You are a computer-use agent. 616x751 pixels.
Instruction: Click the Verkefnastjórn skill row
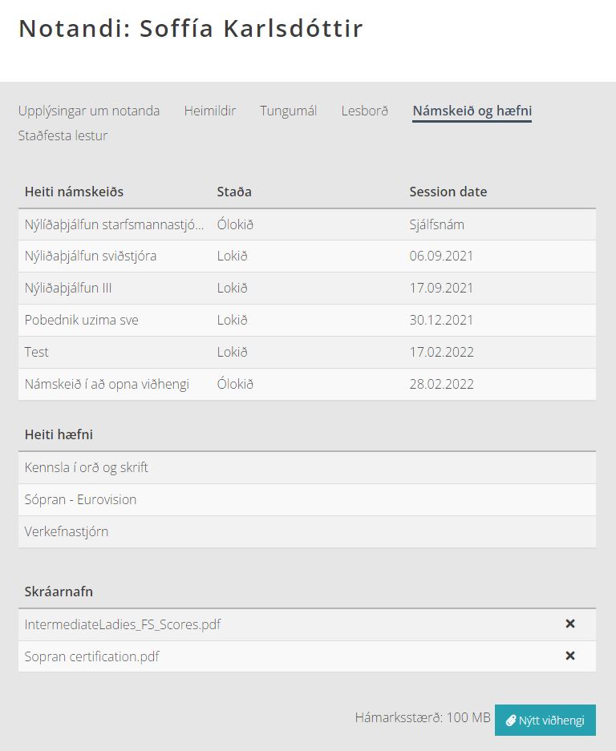coord(66,531)
